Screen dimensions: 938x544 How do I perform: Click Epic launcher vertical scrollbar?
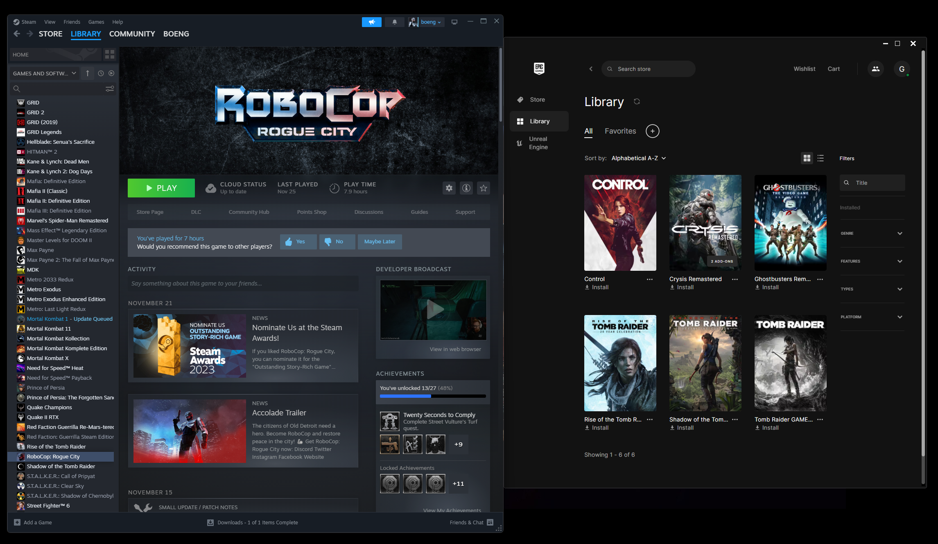(923, 254)
